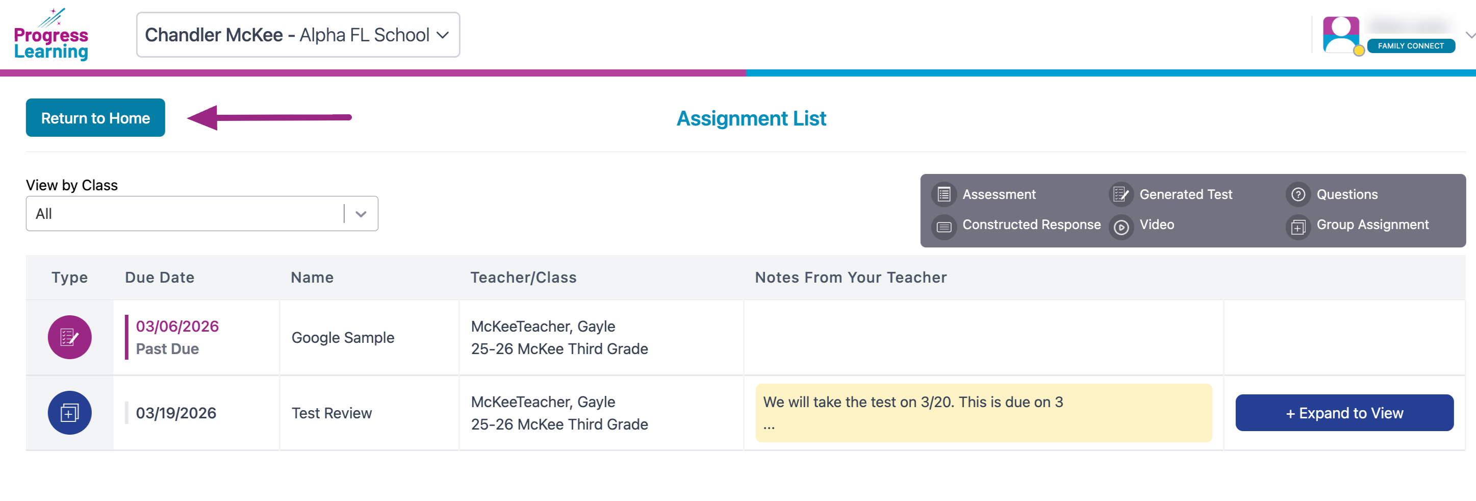Screen dimensions: 1476x501
Task: Open the Google Sample generated test icon
Action: point(69,337)
